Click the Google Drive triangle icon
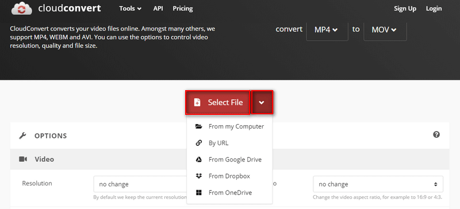Screen dimensions: 460x209 pyautogui.click(x=198, y=160)
